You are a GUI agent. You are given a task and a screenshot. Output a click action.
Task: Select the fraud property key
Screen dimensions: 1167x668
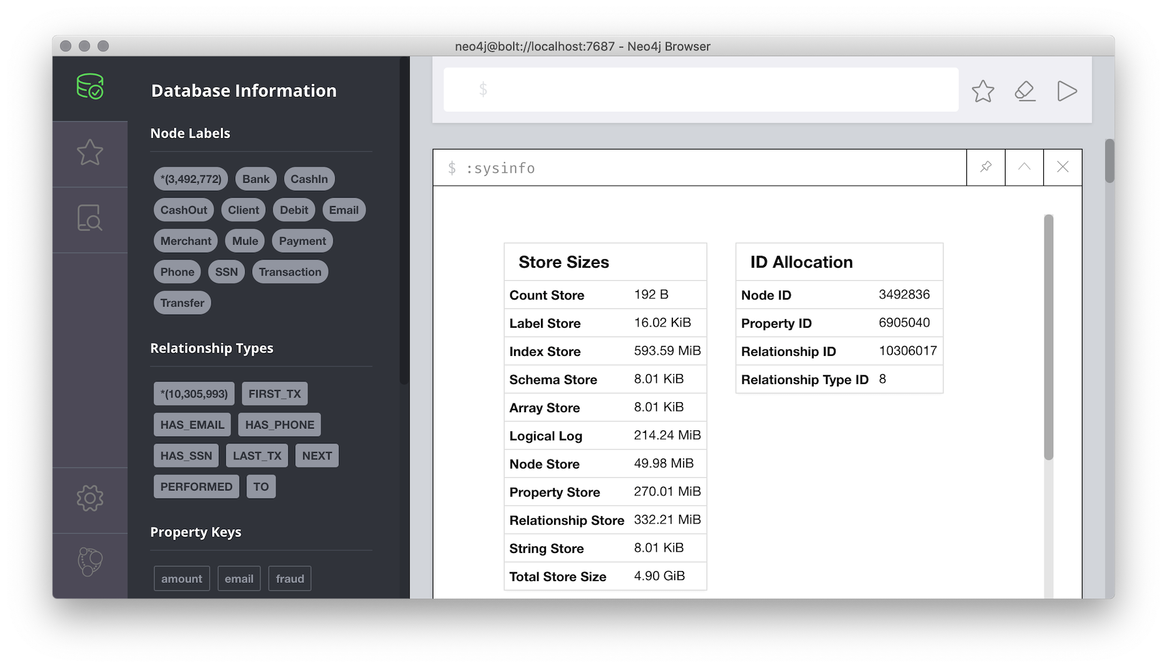pos(290,578)
